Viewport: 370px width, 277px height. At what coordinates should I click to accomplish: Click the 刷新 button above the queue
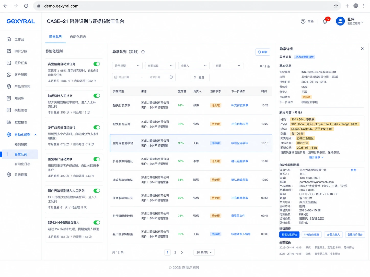click(x=263, y=52)
